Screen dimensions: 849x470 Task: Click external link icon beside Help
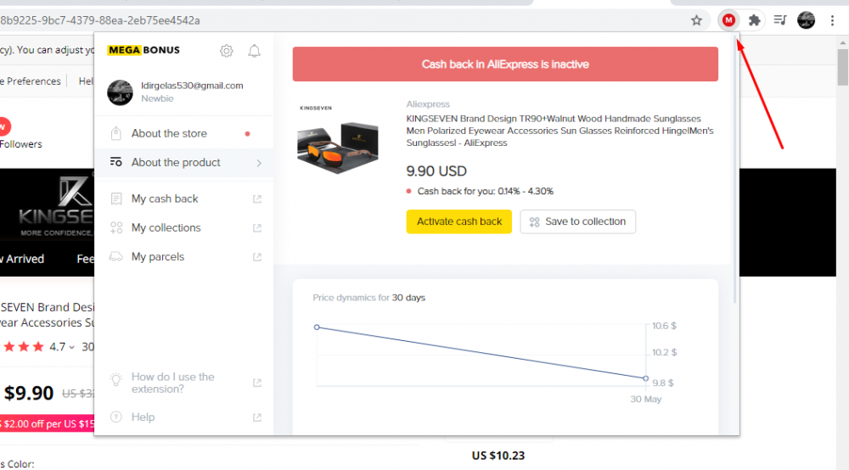[257, 417]
